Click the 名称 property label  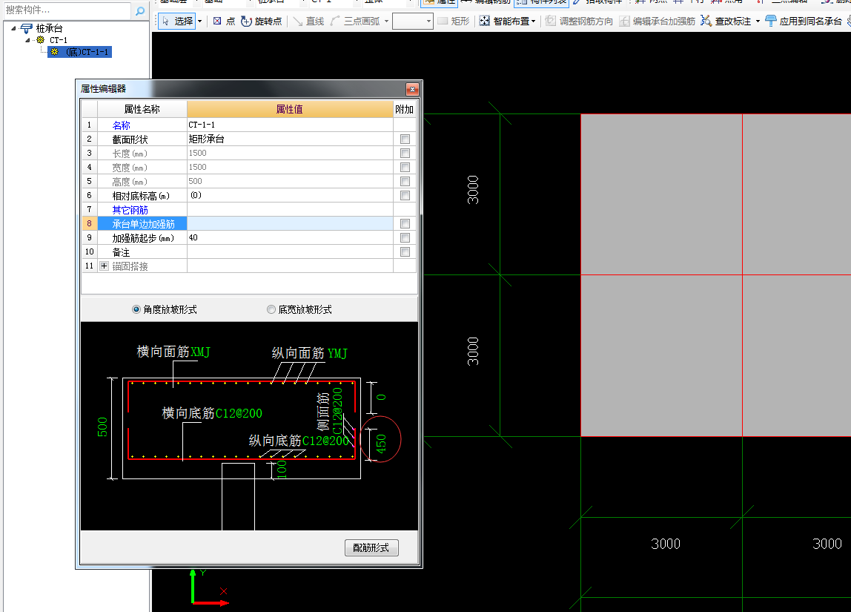click(121, 125)
